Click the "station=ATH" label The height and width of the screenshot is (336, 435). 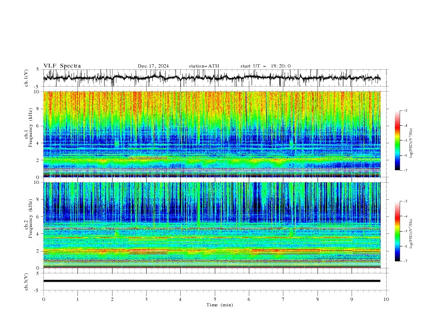coord(204,66)
